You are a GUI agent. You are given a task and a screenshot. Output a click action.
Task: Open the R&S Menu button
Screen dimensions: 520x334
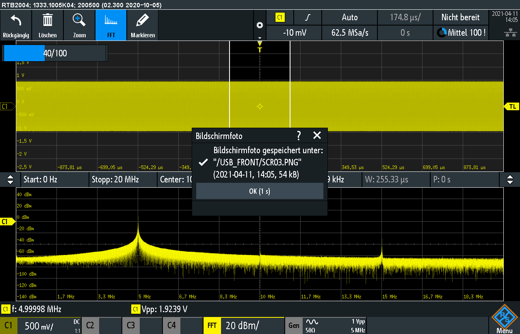504,319
